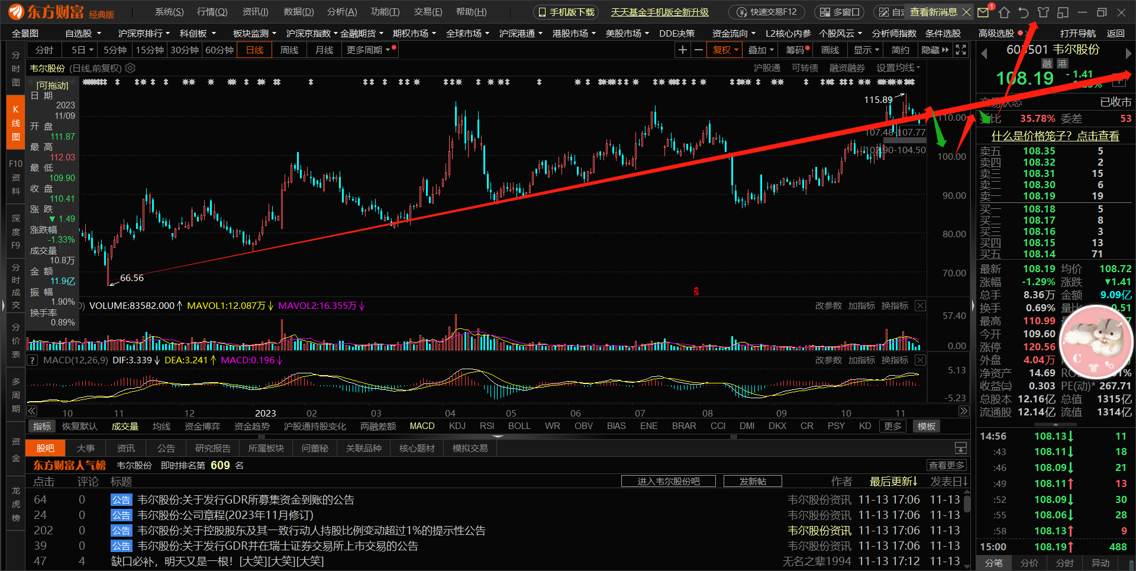
Task: Open chart settings gear beside 韦尔股份 title
Action: pyautogui.click(x=130, y=69)
